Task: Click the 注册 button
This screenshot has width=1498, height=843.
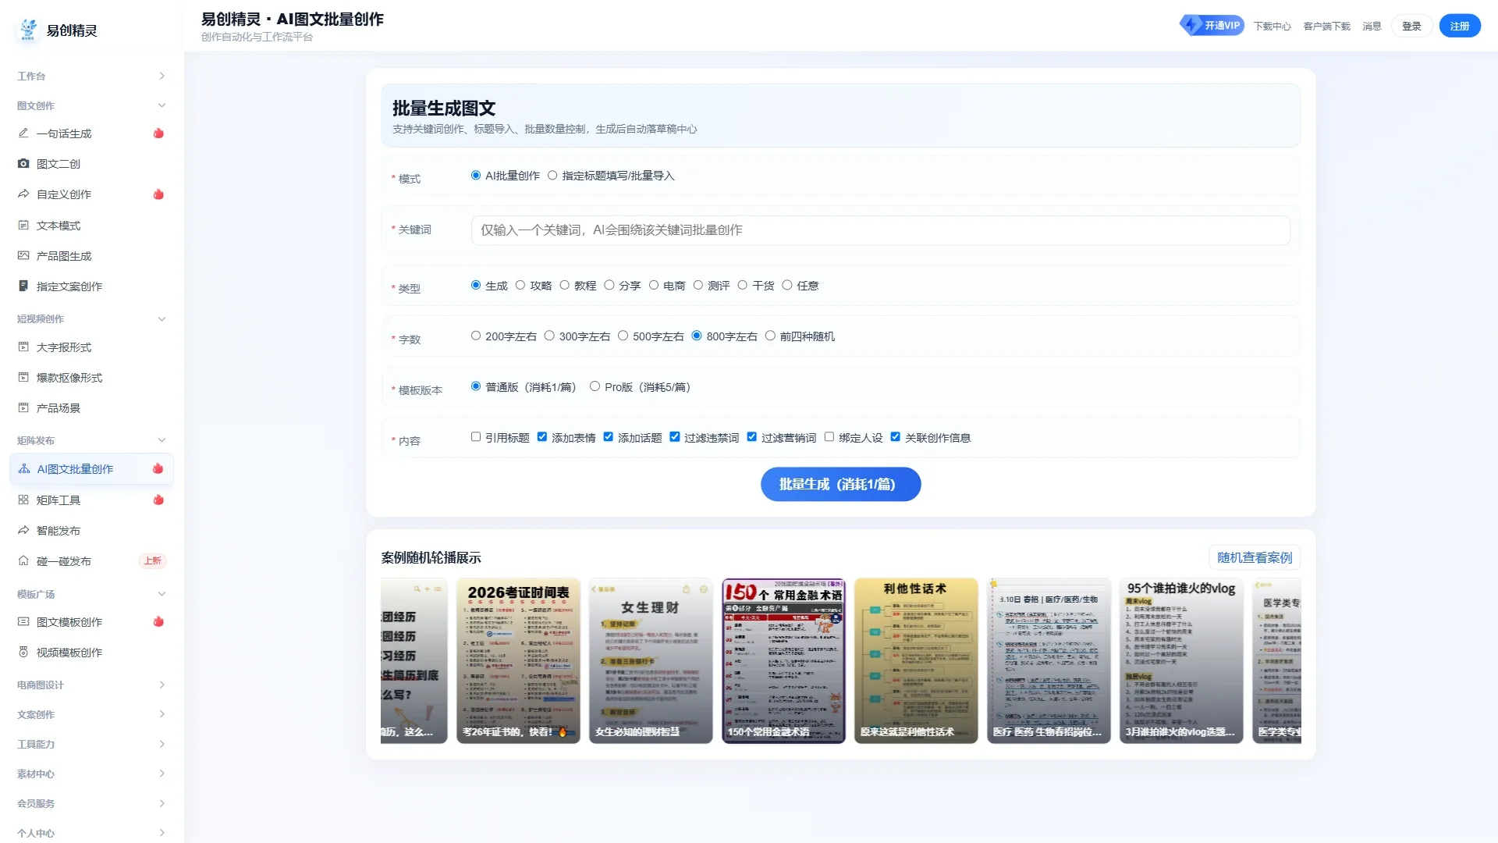Action: pos(1460,26)
